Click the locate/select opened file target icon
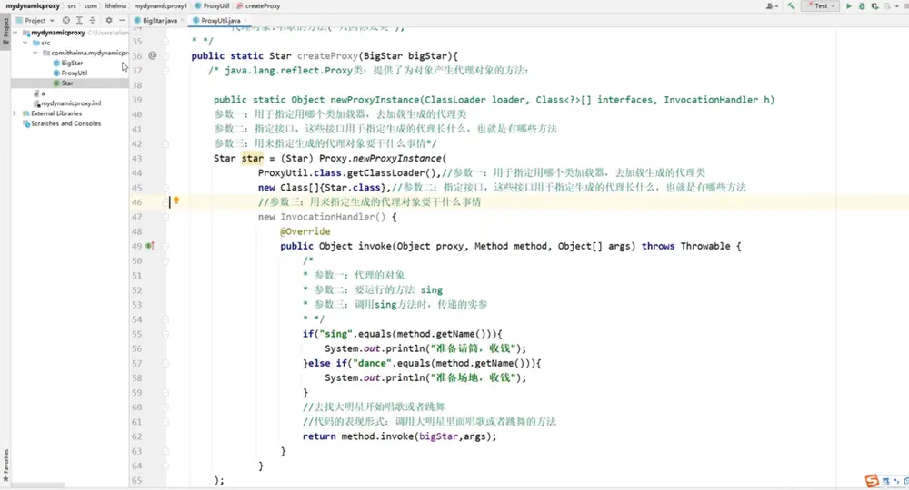Viewport: 909px width, 490px height. pos(66,20)
